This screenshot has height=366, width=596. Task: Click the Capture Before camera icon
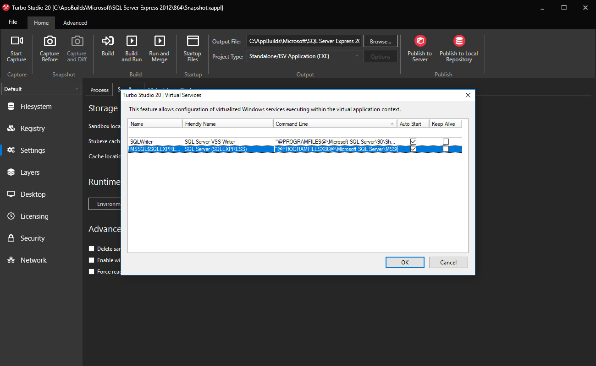click(x=50, y=41)
